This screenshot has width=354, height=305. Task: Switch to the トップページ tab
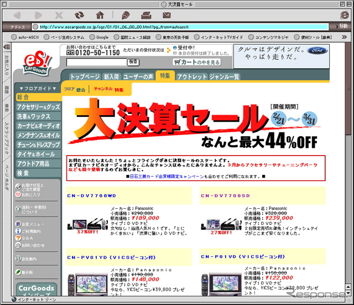(85, 77)
